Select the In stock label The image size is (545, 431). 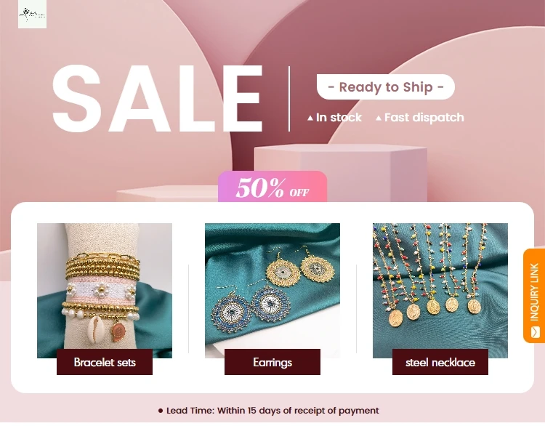(339, 118)
